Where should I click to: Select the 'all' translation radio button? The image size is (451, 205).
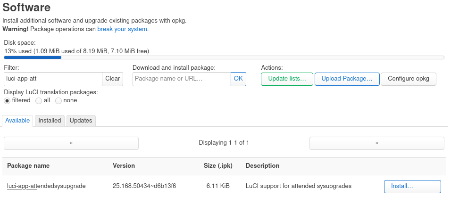[39, 101]
